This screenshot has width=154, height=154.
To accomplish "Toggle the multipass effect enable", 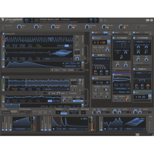I will click(x=114, y=38).
